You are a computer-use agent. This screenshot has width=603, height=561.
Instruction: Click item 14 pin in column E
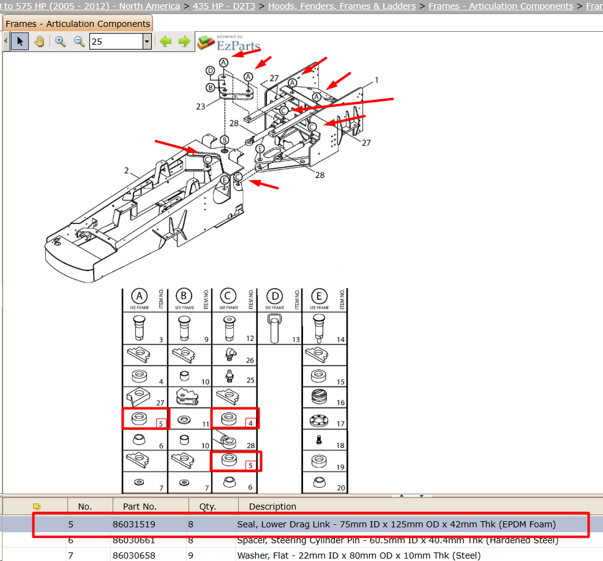tap(319, 329)
